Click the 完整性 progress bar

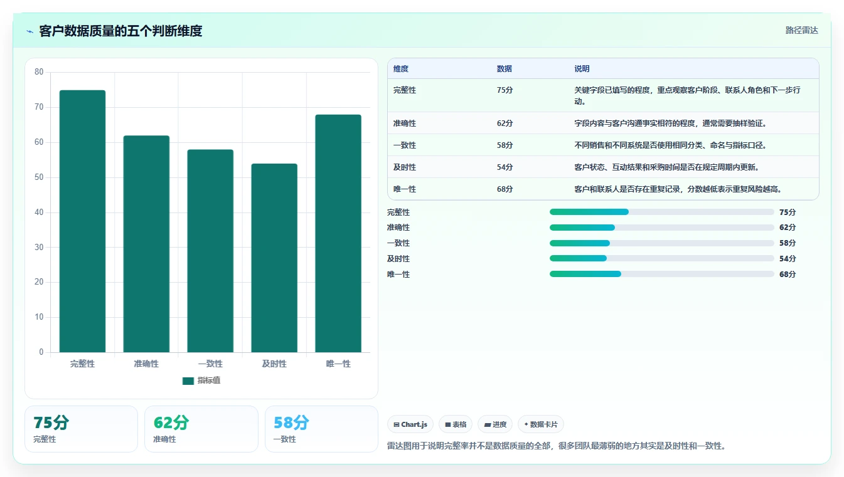662,212
